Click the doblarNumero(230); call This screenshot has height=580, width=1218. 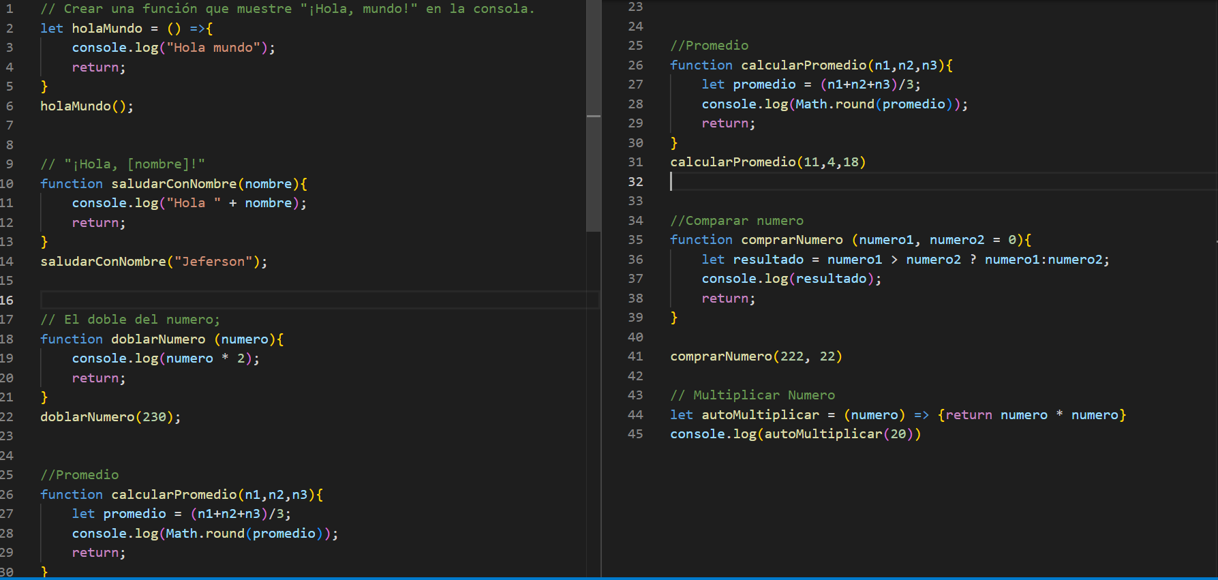(110, 417)
